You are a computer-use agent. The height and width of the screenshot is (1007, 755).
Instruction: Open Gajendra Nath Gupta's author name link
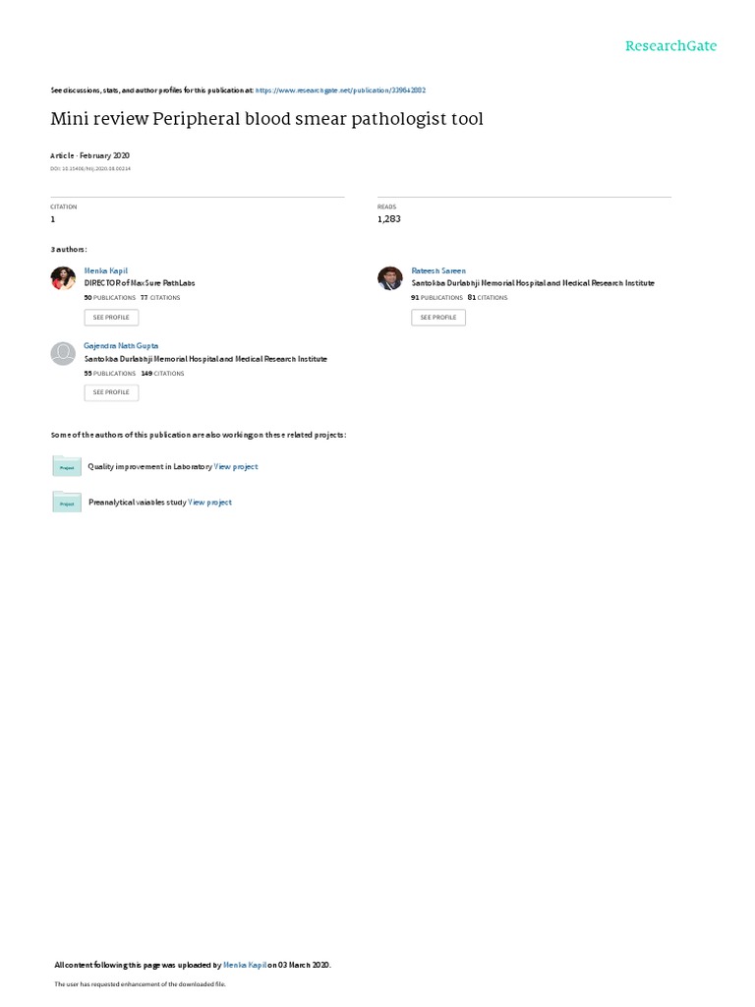click(x=121, y=345)
